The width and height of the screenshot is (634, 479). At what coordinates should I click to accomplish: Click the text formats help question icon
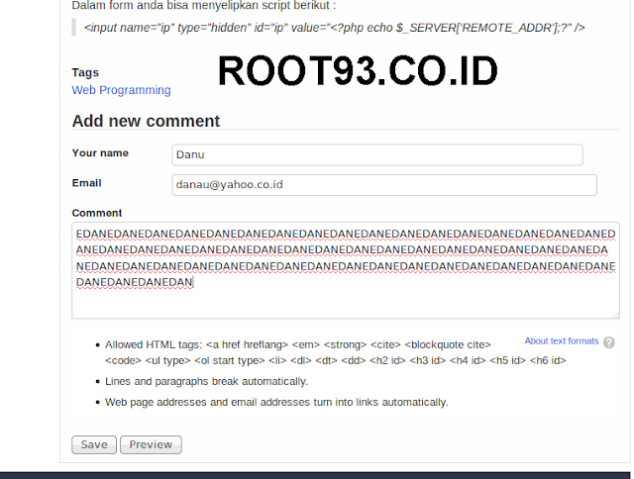click(609, 342)
